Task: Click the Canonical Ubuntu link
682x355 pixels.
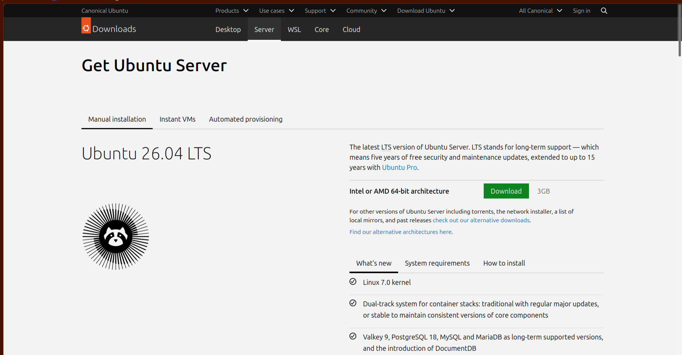Action: pyautogui.click(x=104, y=11)
